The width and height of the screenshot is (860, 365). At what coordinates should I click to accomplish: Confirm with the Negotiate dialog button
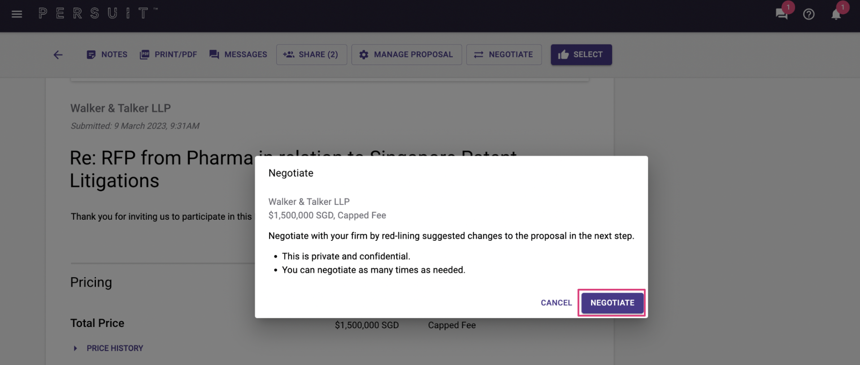pos(612,303)
